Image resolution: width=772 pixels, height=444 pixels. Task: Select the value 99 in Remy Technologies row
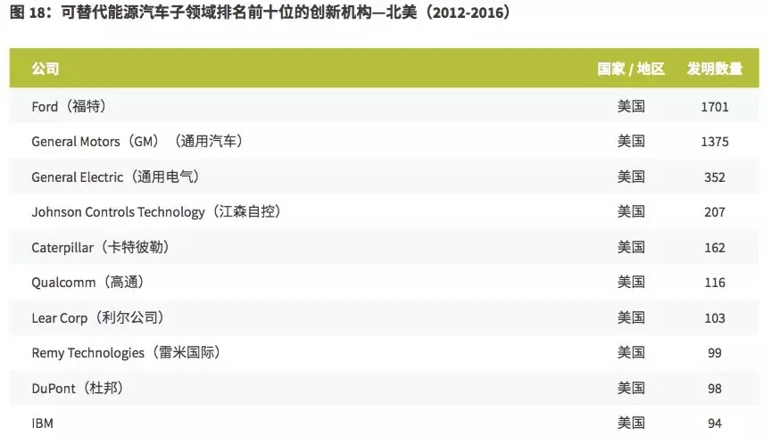pyautogui.click(x=714, y=353)
